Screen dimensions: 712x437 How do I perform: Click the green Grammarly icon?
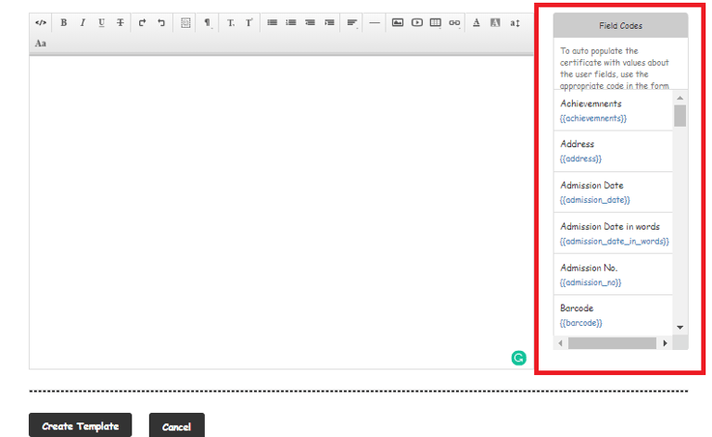518,358
